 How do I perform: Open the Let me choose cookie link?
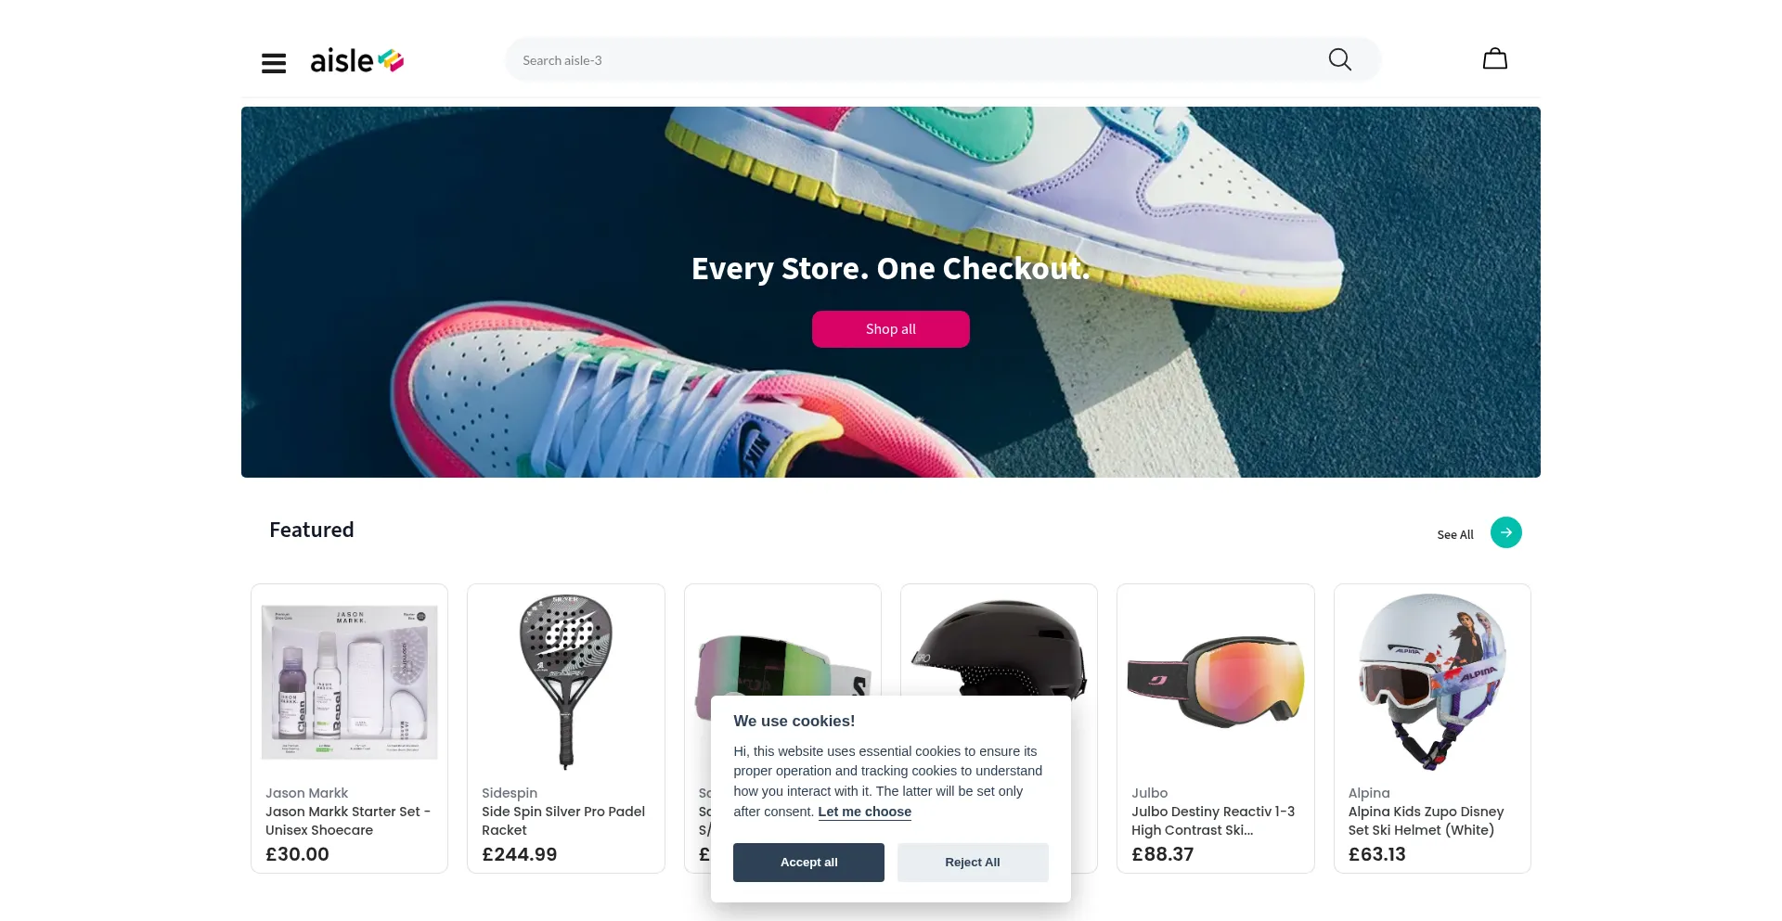tap(864, 812)
